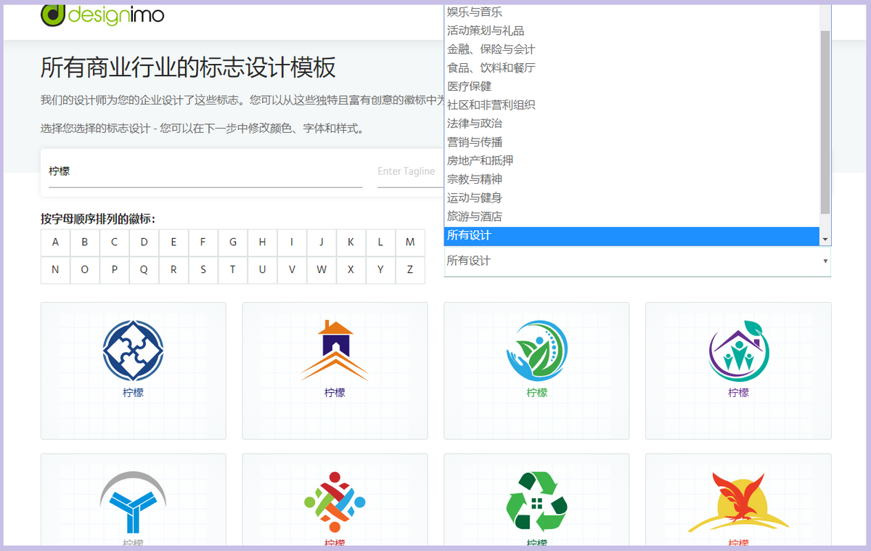Filter logos by letter U

[x=263, y=270]
